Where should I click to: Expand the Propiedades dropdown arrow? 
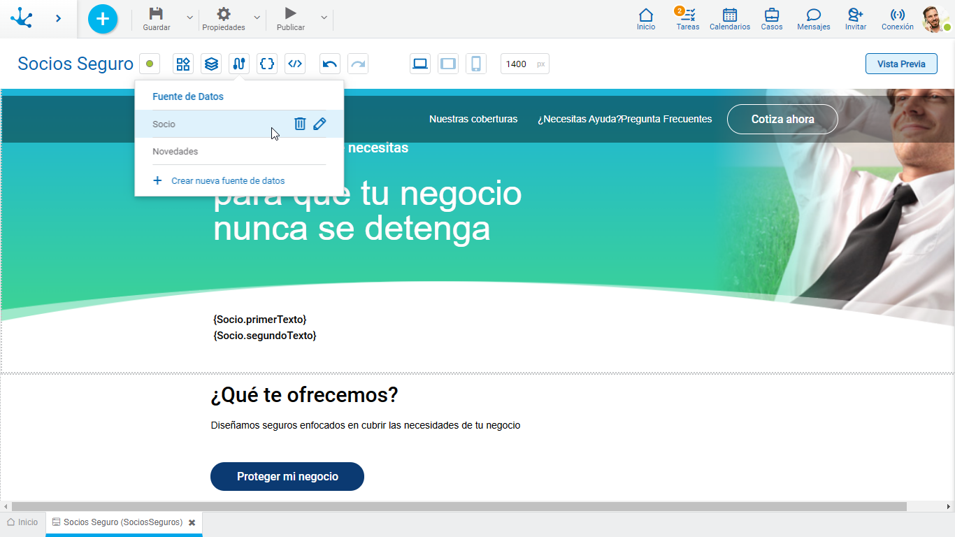click(257, 17)
